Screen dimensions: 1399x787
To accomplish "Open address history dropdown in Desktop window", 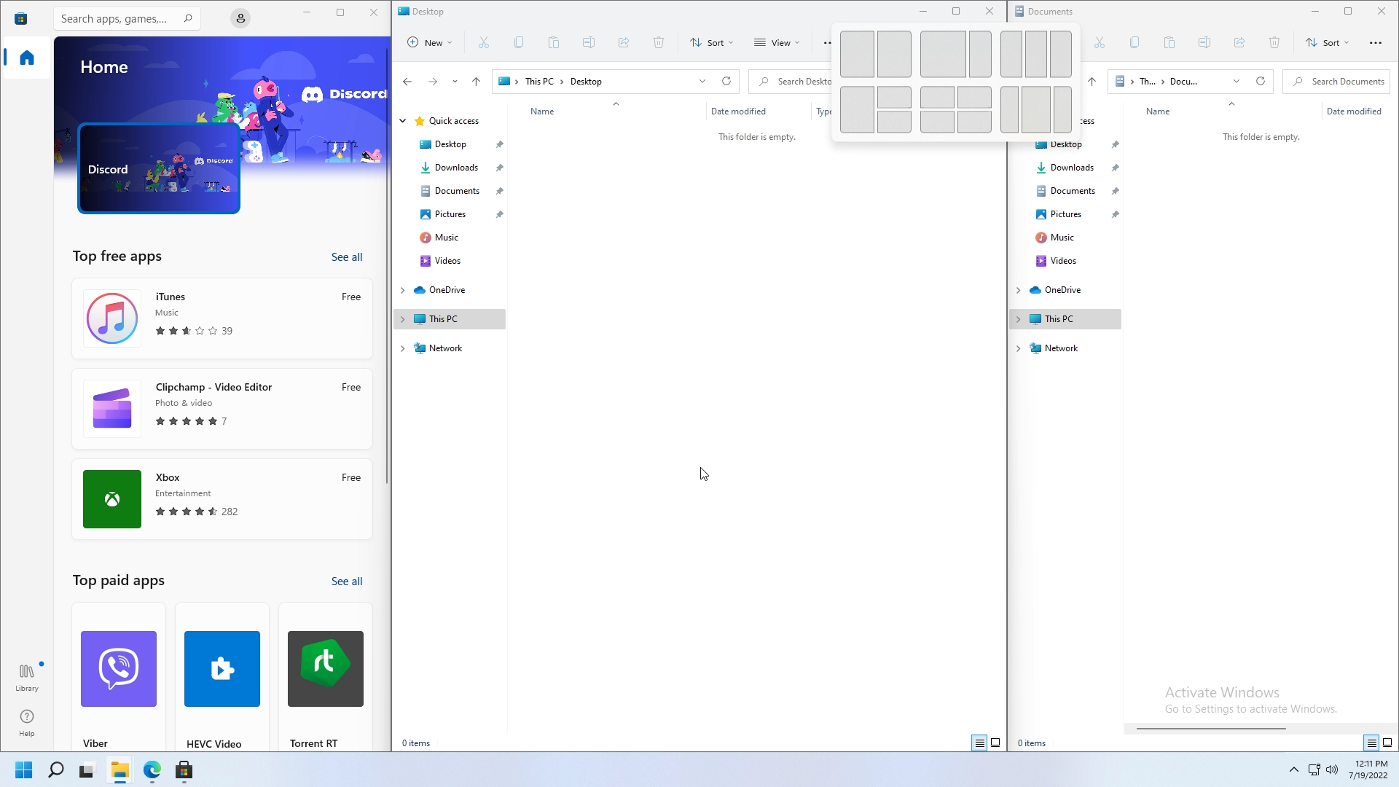I will click(x=702, y=81).
